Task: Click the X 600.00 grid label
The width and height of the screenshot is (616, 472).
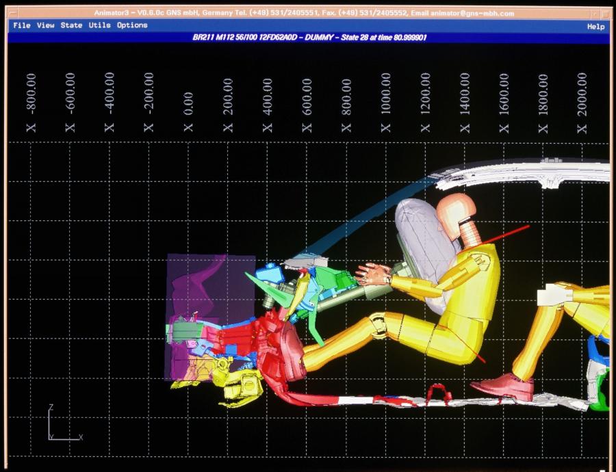Action: pos(307,105)
